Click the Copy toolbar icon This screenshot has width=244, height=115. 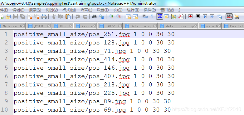(x=61, y=16)
